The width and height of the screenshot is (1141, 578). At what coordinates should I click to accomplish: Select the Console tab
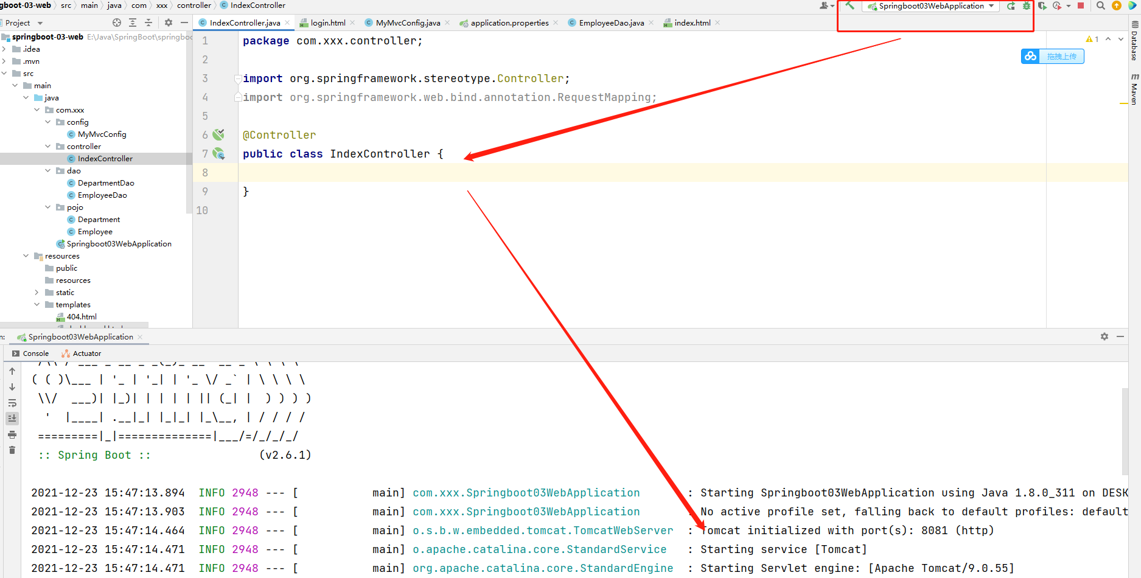click(x=30, y=353)
